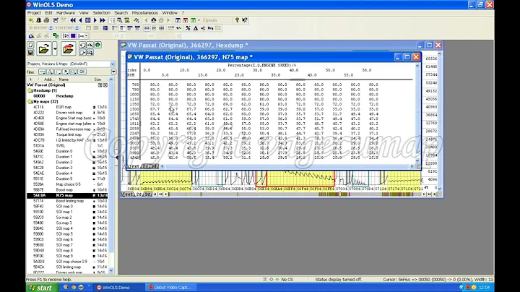The width and height of the screenshot is (520, 292).
Task: Click the '+1' increment icon
Action: [x=203, y=28]
